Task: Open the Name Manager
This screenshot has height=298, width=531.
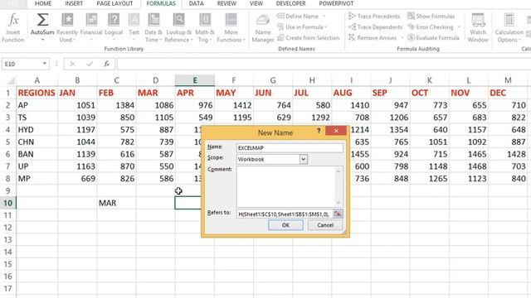Action: pos(263,28)
